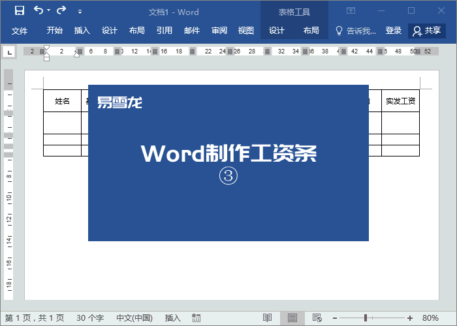This screenshot has height=326, width=457.
Task: Open the table tools 布局 tab
Action: (311, 30)
